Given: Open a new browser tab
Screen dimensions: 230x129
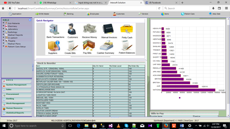Looking at the screenshot, I should point(182,2).
